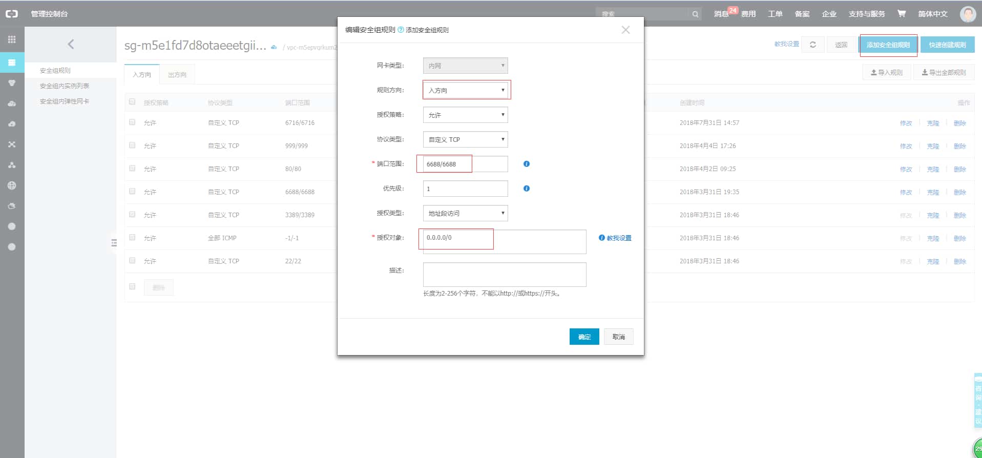Switch to the 出方向 tab
Image resolution: width=982 pixels, height=458 pixels.
(x=177, y=75)
